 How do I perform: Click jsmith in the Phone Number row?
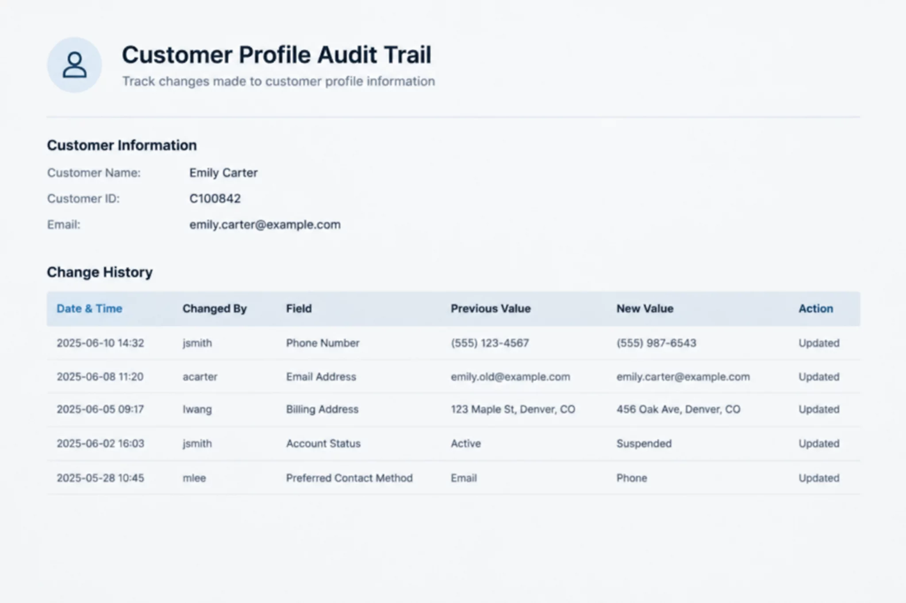197,343
